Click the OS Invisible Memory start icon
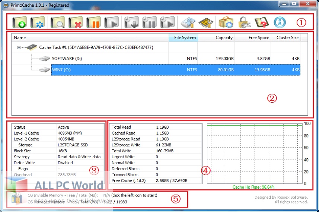 pyautogui.click(x=16, y=198)
